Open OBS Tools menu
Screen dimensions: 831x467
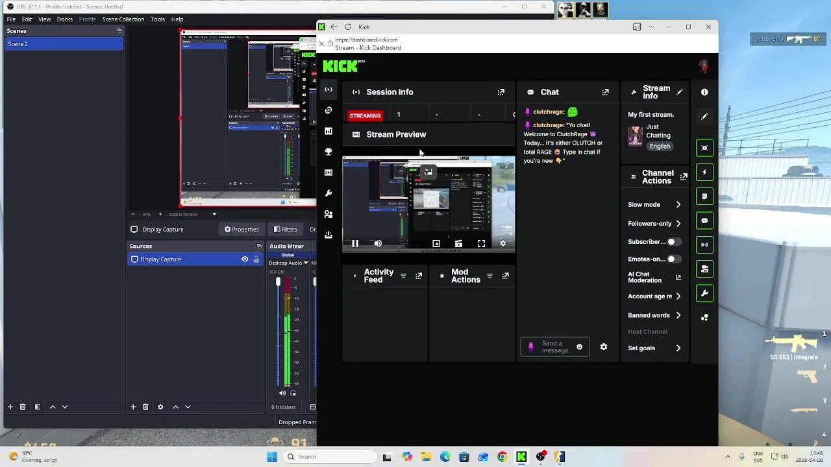tap(158, 19)
